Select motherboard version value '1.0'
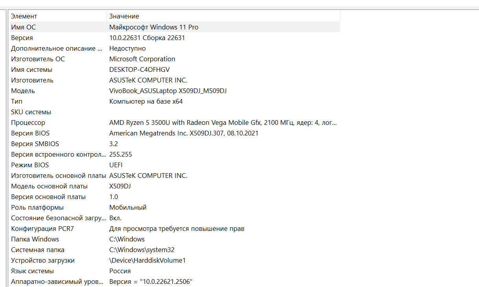This screenshot has height=287, width=479. pos(114,197)
